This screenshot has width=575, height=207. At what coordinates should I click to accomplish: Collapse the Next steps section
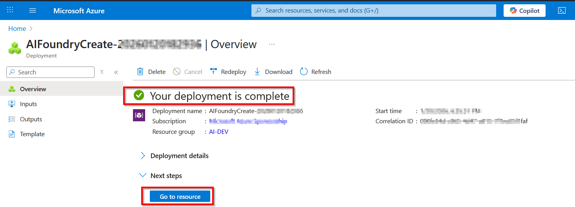tap(143, 176)
